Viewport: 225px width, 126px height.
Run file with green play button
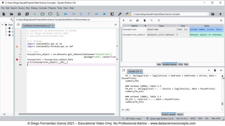point(34,14)
